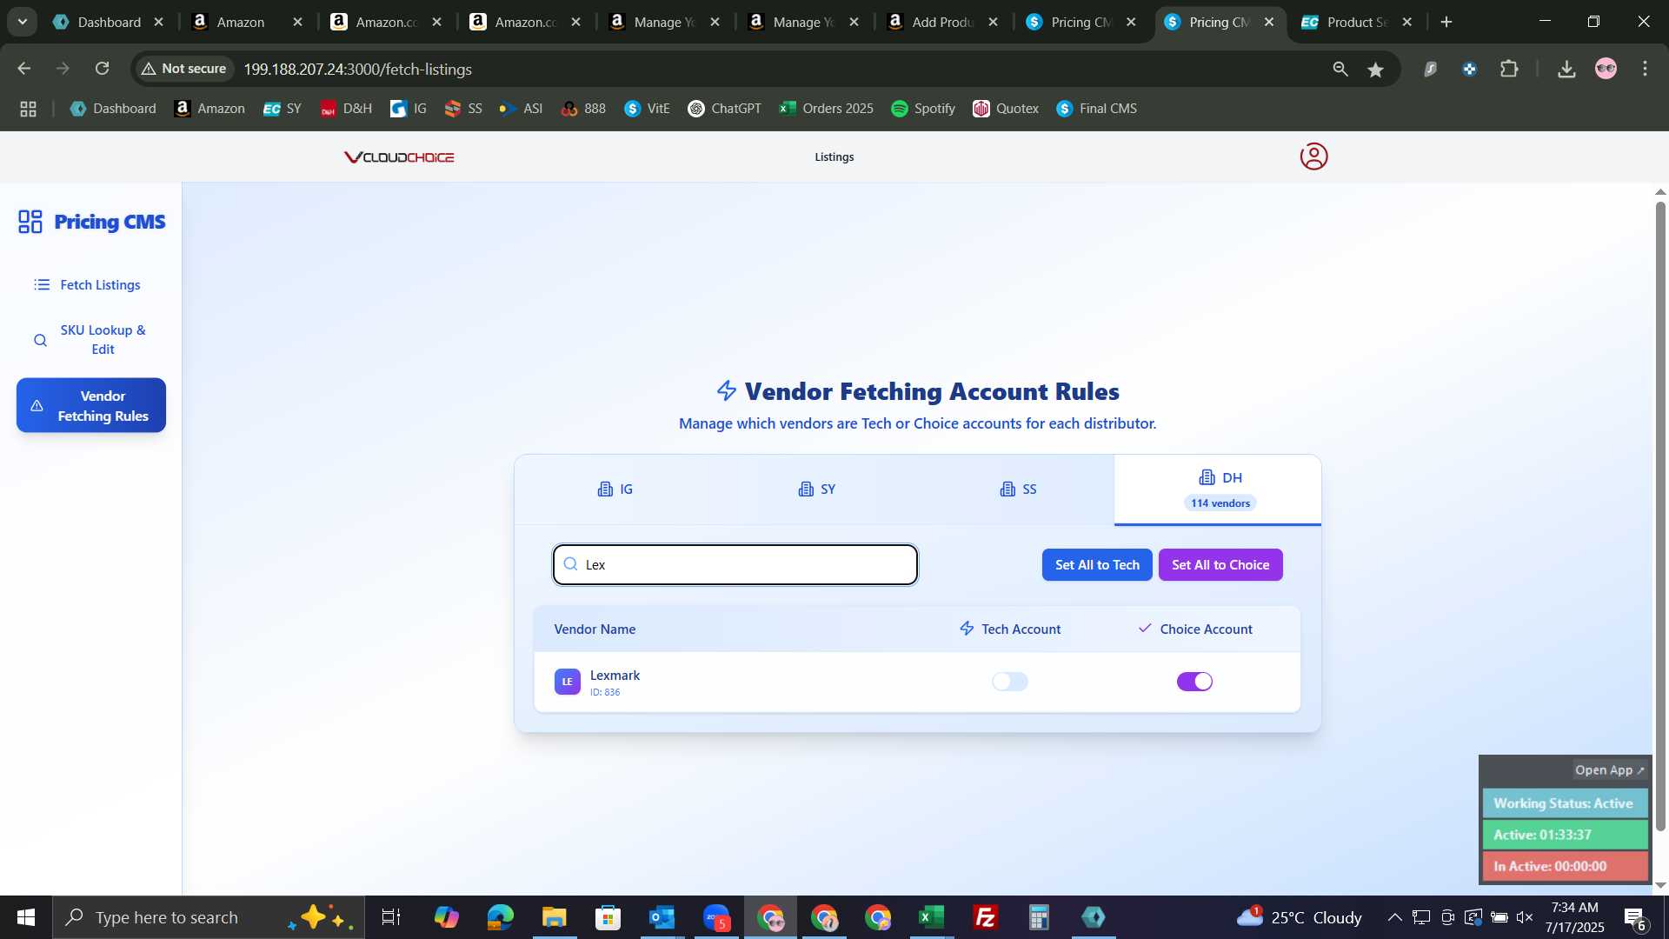The width and height of the screenshot is (1669, 939).
Task: Open the user profile icon in header
Action: point(1313,156)
